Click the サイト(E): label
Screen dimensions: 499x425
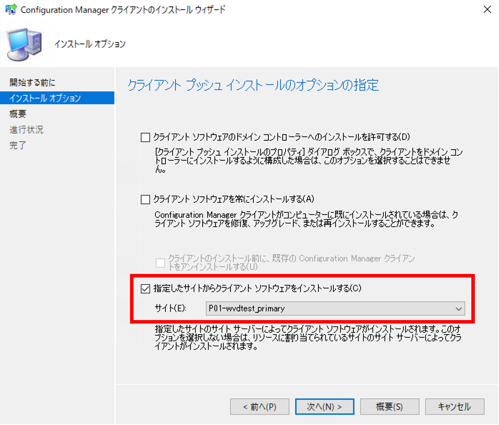170,308
